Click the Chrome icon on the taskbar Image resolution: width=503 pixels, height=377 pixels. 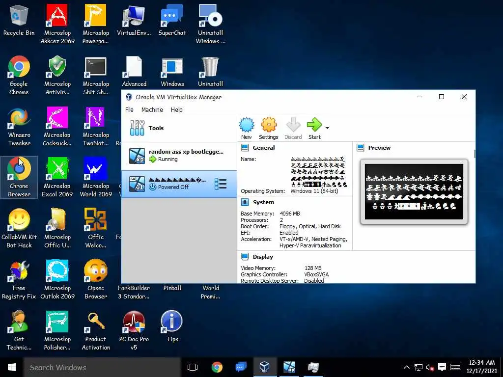point(217,367)
